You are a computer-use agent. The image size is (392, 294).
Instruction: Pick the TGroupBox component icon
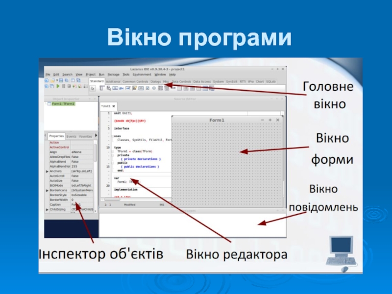click(x=179, y=88)
